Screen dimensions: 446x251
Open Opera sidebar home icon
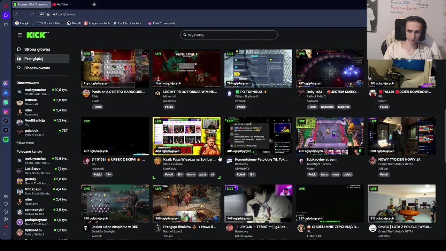pos(6,15)
